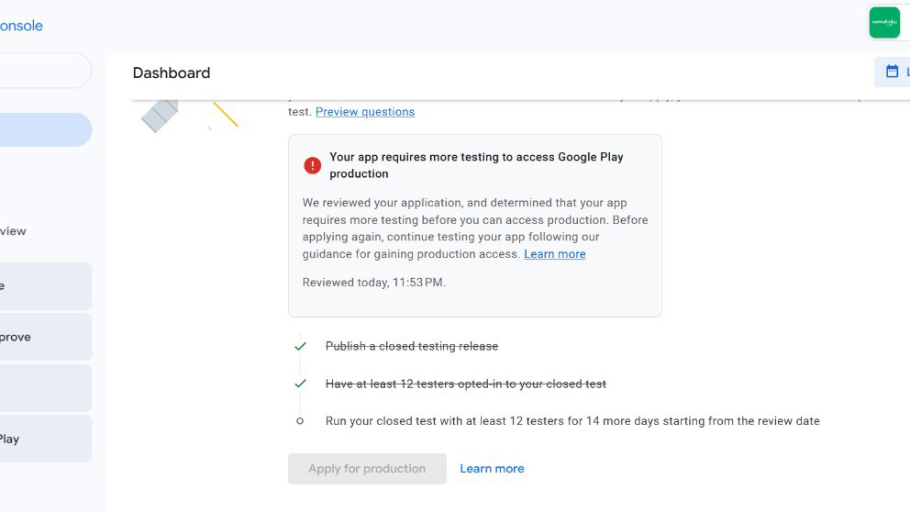910x512 pixels.
Task: Open the green app icon at top right
Action: [884, 22]
